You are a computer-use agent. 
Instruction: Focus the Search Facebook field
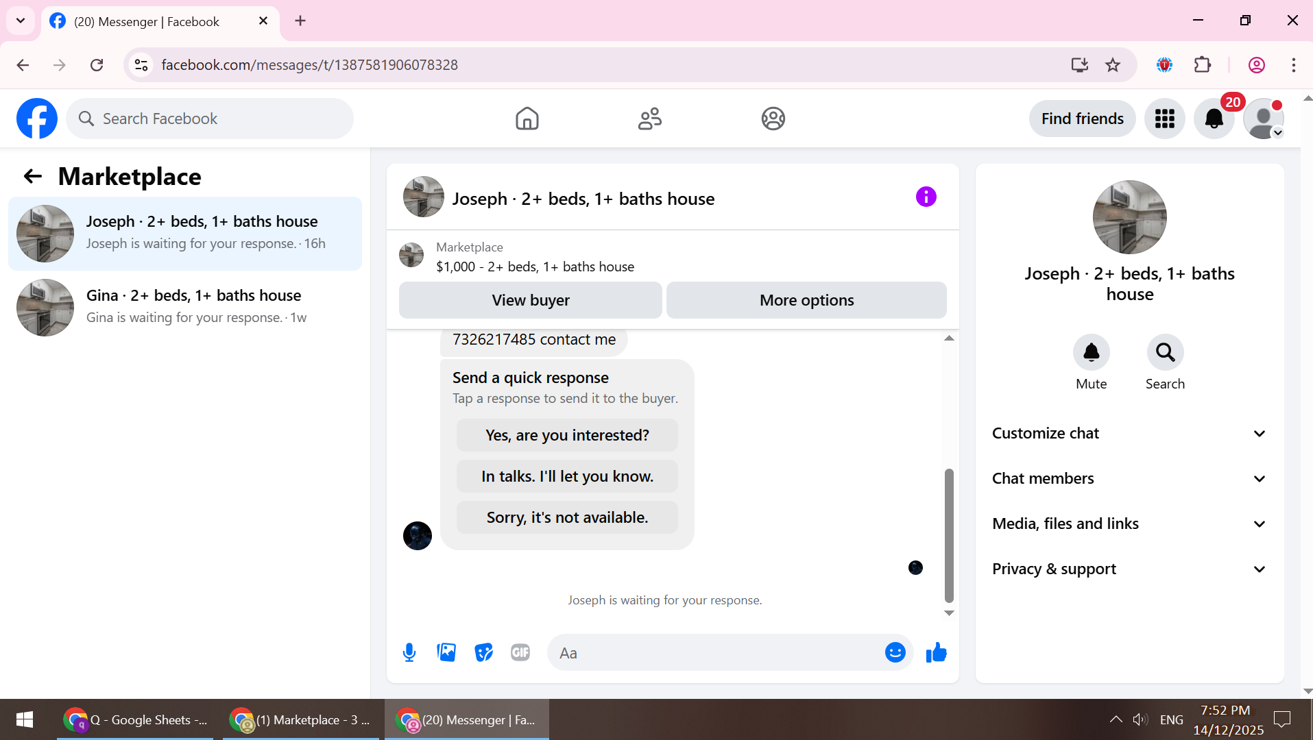[x=210, y=119]
